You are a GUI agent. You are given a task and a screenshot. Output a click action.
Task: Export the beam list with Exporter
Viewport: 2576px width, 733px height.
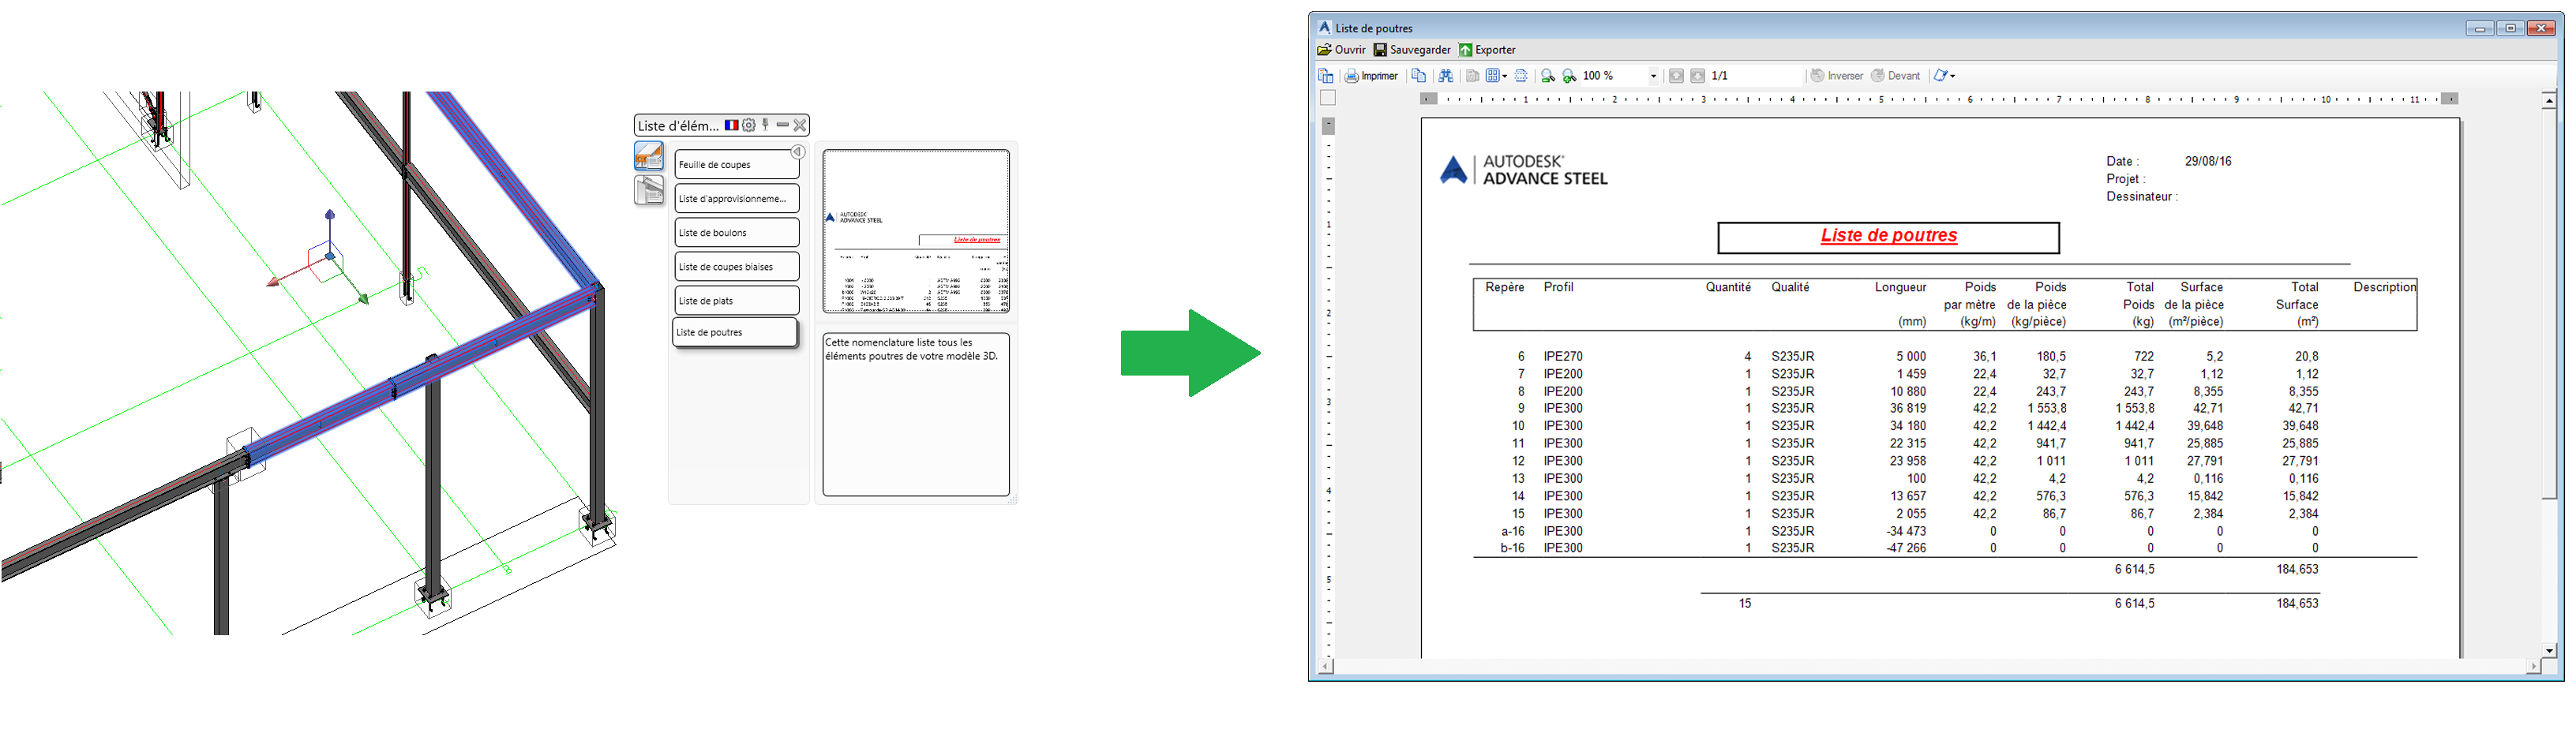(1487, 50)
